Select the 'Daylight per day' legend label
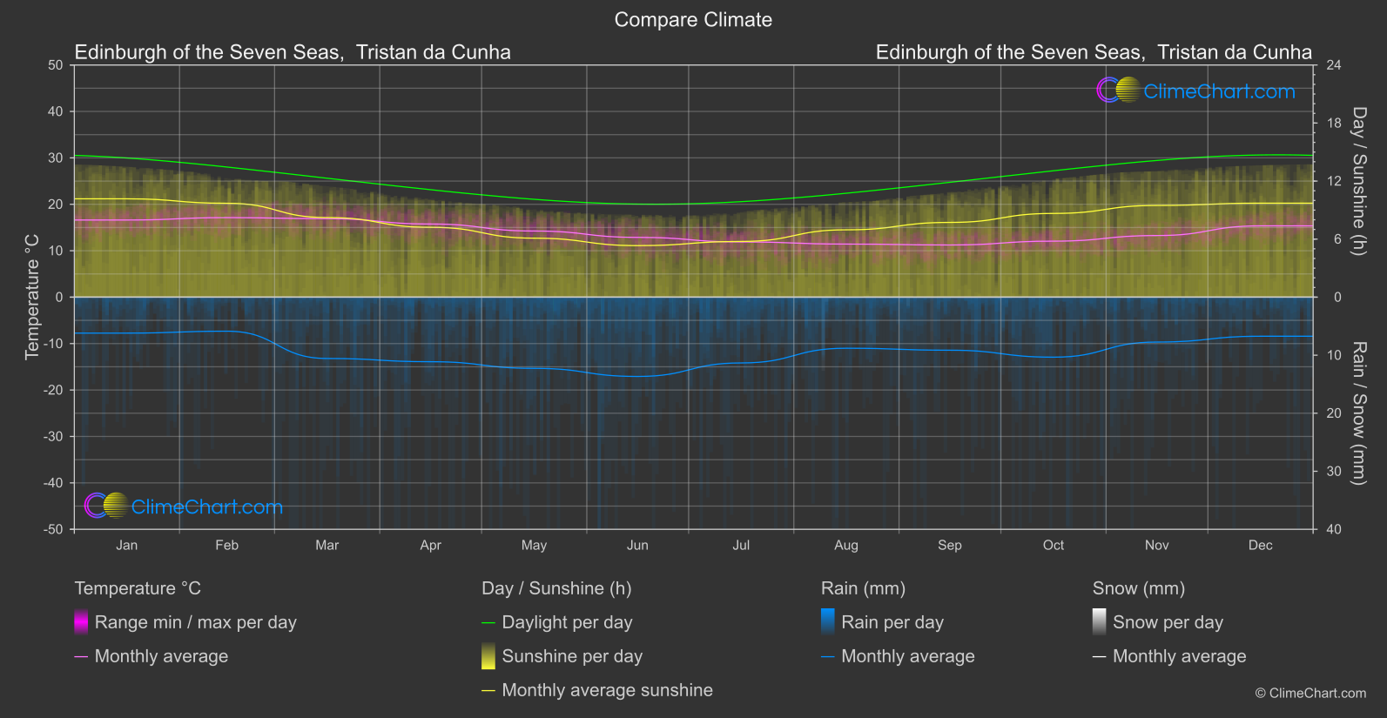 (x=568, y=622)
